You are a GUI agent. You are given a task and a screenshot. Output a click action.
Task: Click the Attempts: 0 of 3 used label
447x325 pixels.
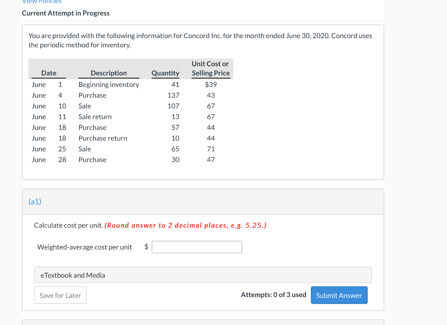coord(273,294)
